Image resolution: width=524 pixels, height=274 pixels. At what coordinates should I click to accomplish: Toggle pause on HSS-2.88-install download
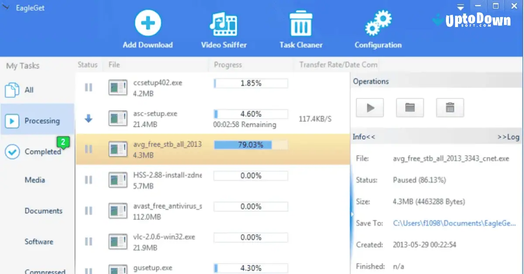89,180
